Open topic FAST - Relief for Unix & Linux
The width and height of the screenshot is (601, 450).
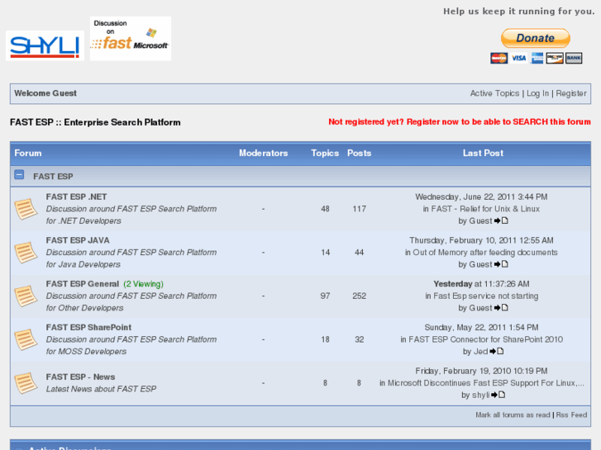(x=485, y=209)
